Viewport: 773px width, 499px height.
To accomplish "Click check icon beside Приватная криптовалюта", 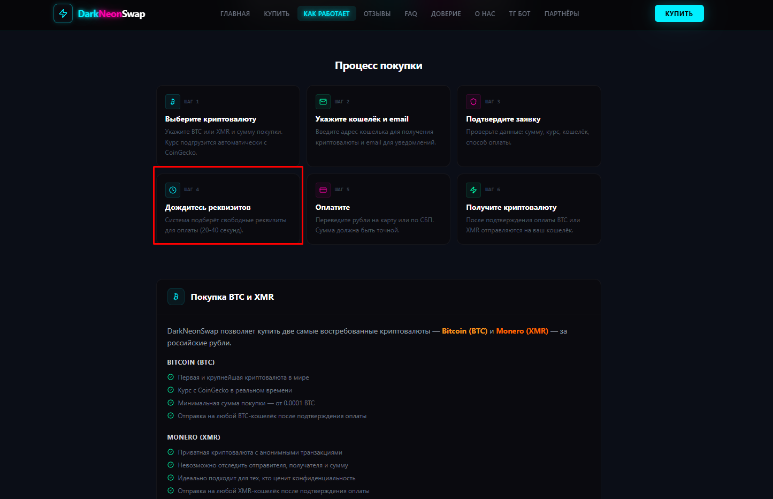I will coord(171,452).
